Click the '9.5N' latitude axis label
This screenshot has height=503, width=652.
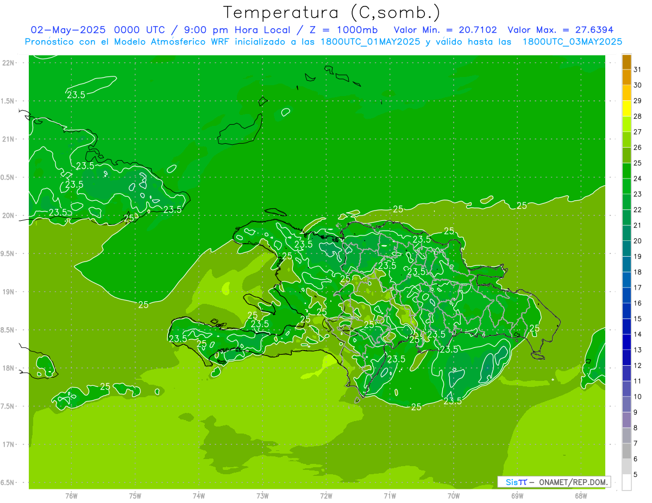[x=8, y=253]
